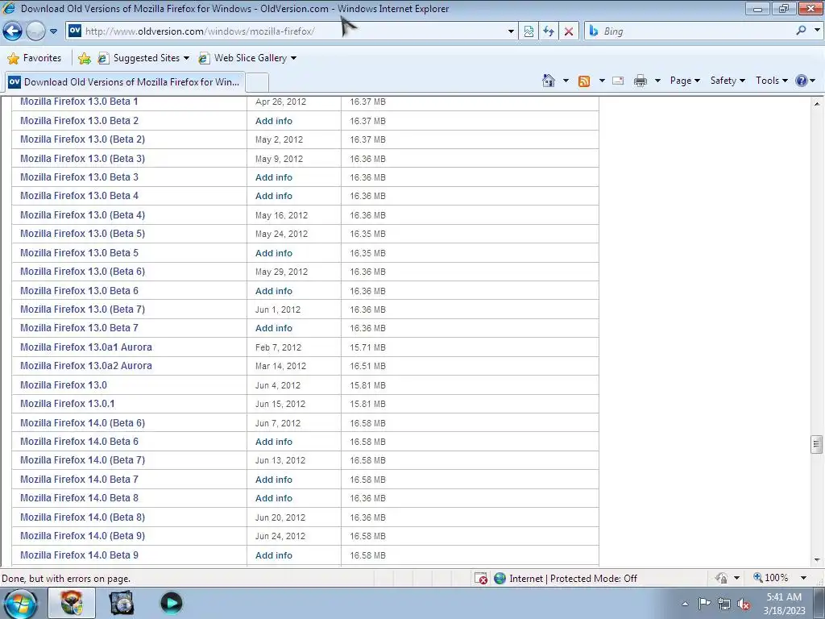
Task: Click the privacy report status icon
Action: coord(721,578)
